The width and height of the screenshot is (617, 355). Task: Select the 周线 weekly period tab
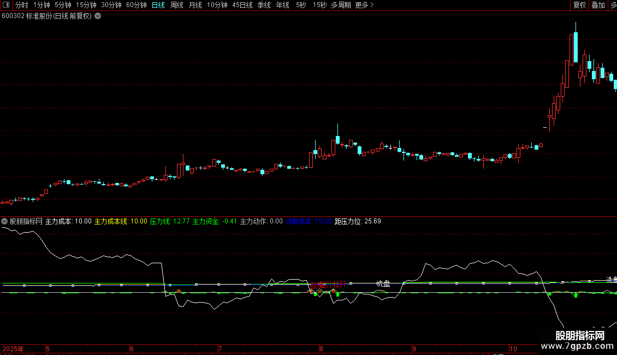point(176,5)
